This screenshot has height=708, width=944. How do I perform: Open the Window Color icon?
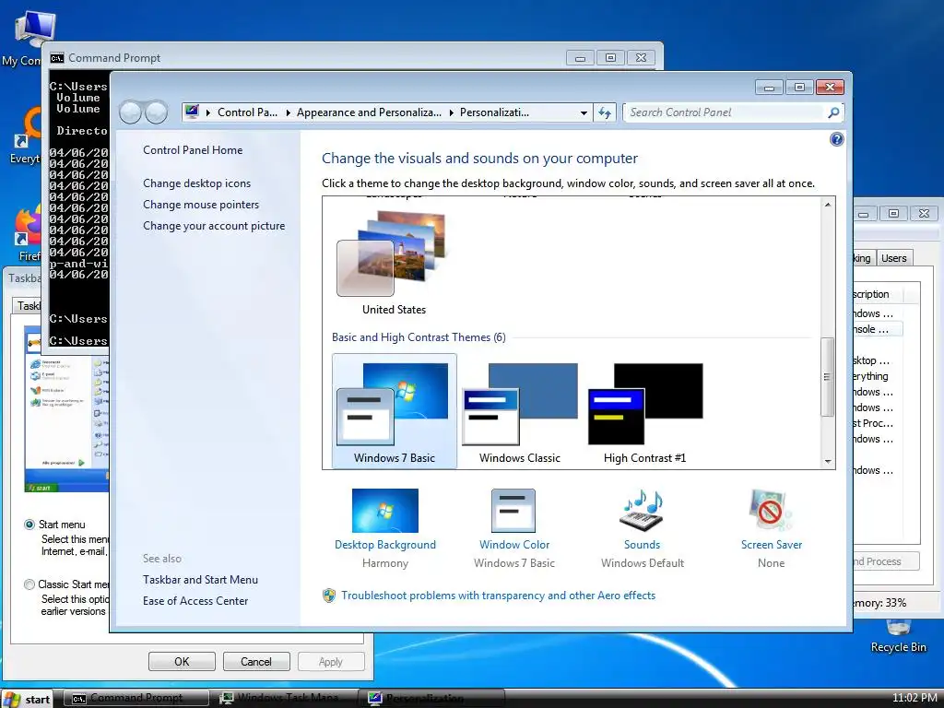pyautogui.click(x=513, y=511)
